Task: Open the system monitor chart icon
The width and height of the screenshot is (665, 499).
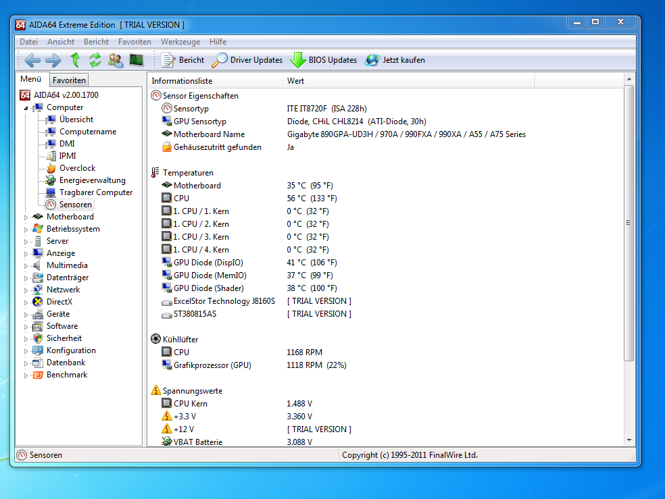Action: click(137, 60)
